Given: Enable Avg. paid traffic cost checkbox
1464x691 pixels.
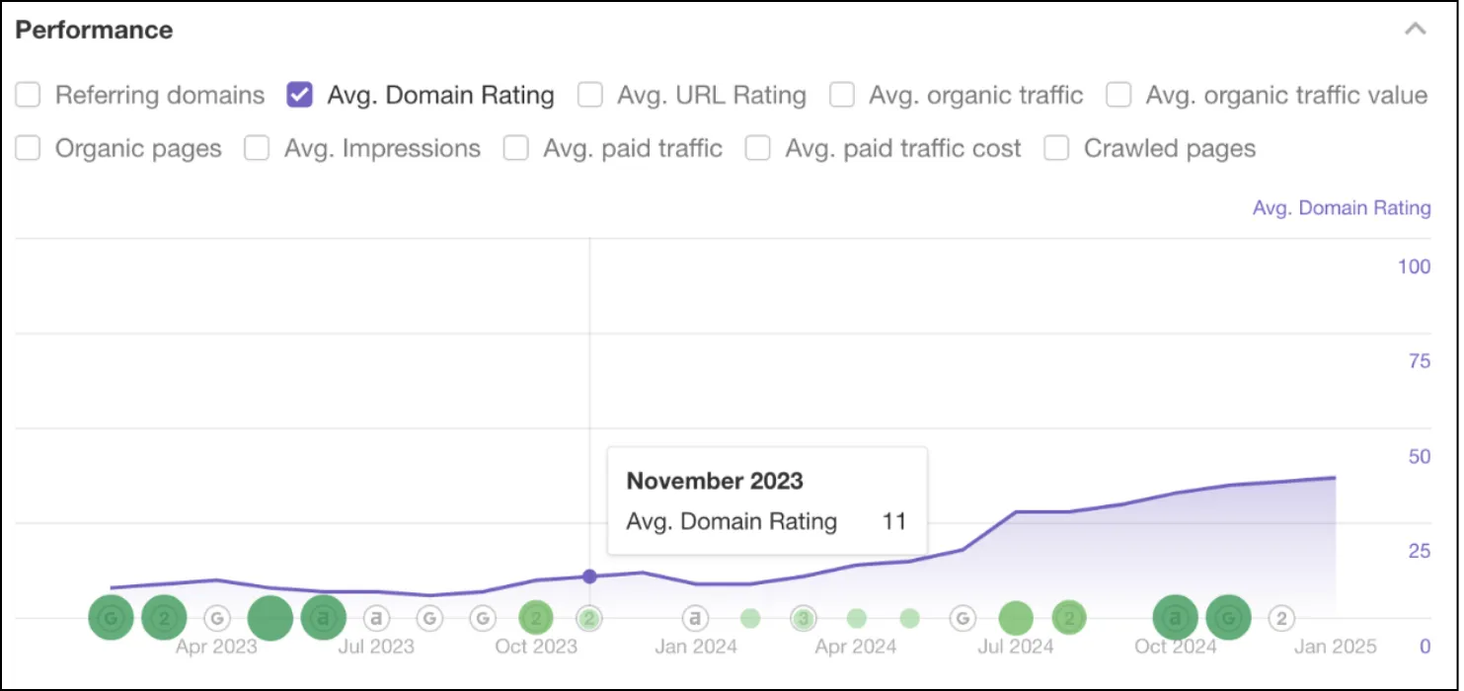Looking at the screenshot, I should [758, 149].
